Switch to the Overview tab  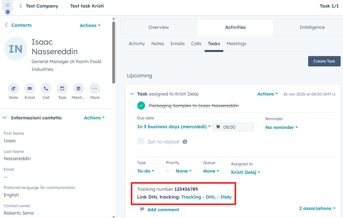159,27
